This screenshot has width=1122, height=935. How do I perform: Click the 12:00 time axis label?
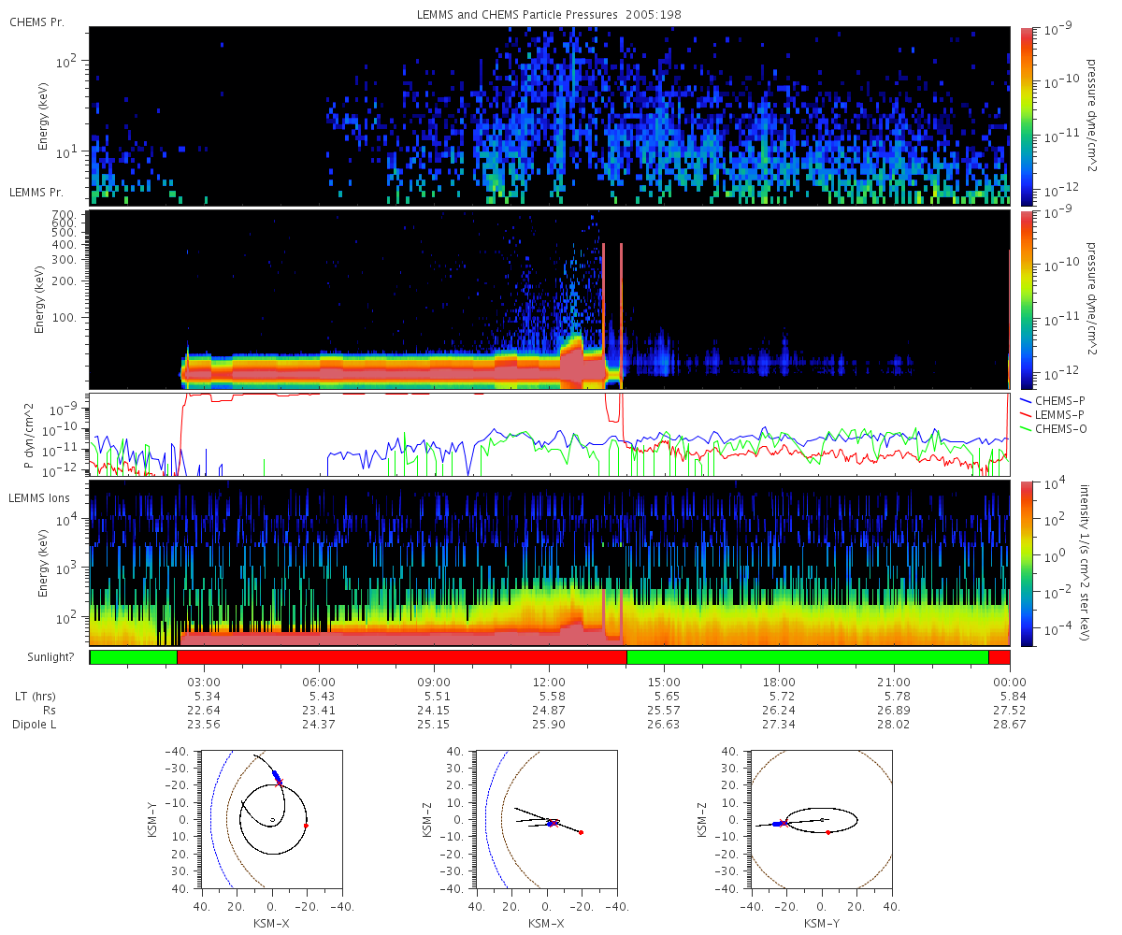(x=549, y=682)
